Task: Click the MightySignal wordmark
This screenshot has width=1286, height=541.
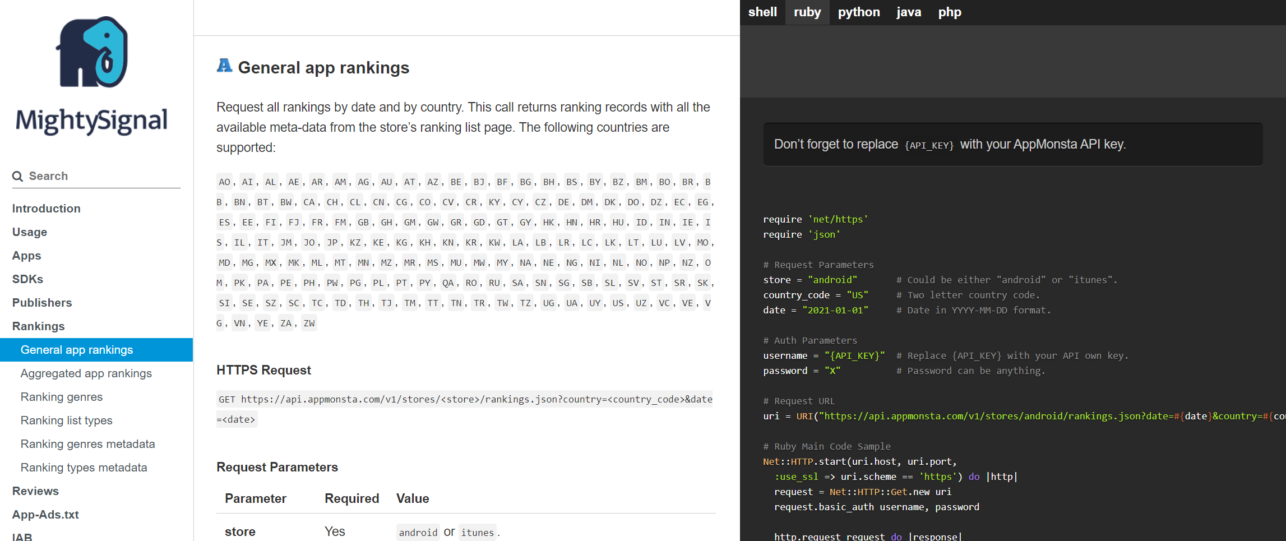Action: click(91, 121)
